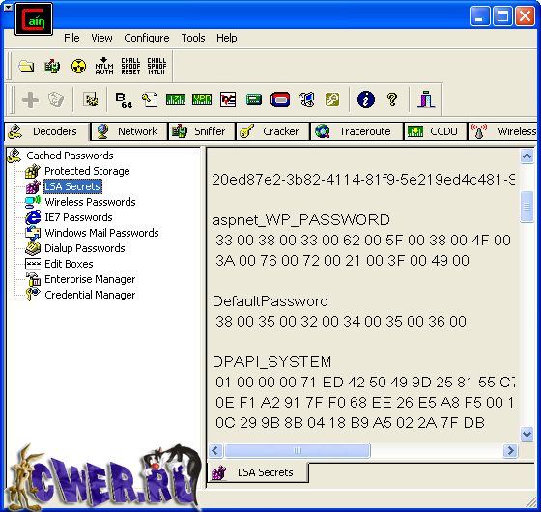541x512 pixels.
Task: Select Dialup Passwords tree item
Action: 85,248
